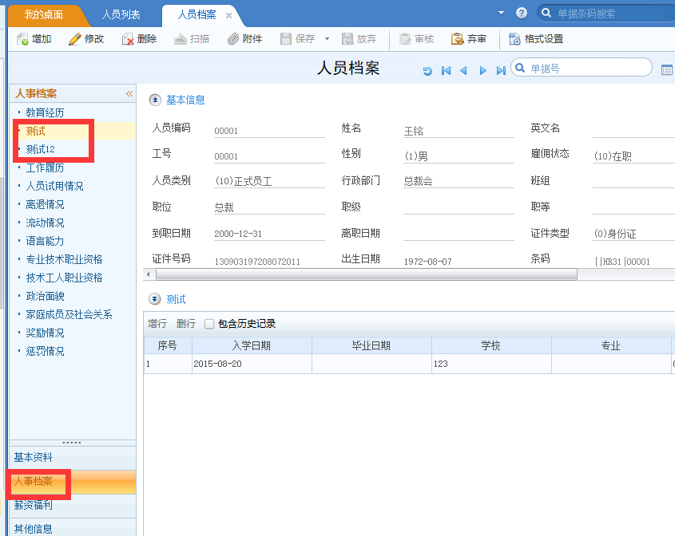Click the 审核 (Audit) toolbar button
This screenshot has height=536, width=675.
416,39
